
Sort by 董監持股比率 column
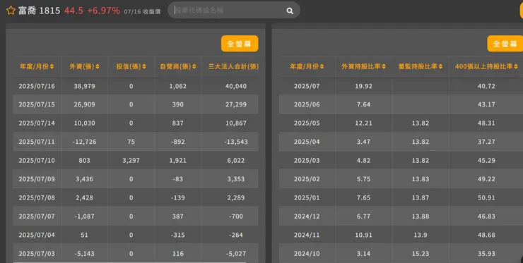point(421,66)
